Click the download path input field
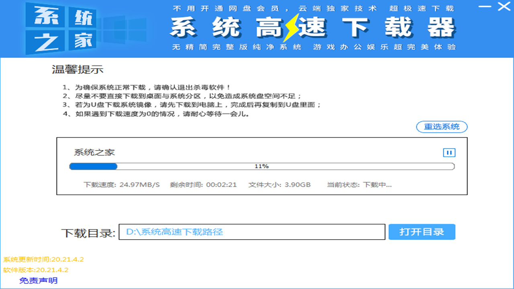The width and height of the screenshot is (514, 289). pos(253,232)
